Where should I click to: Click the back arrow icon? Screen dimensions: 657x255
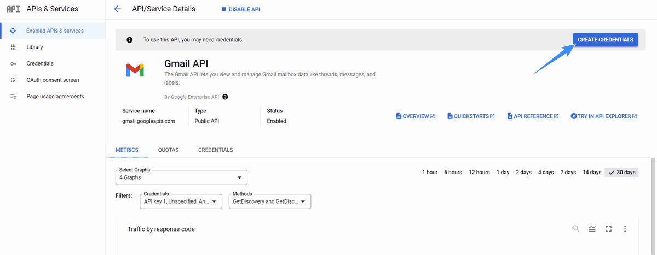pos(117,9)
